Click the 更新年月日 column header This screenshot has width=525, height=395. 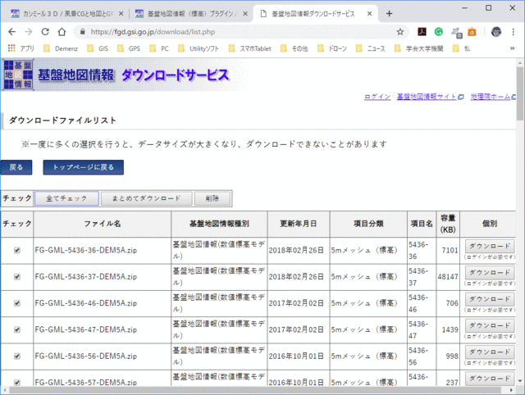(299, 224)
